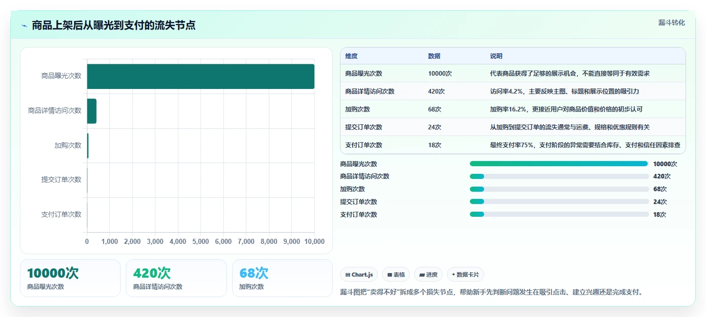Click the 5,000 tick on the chart x-axis

(200, 241)
